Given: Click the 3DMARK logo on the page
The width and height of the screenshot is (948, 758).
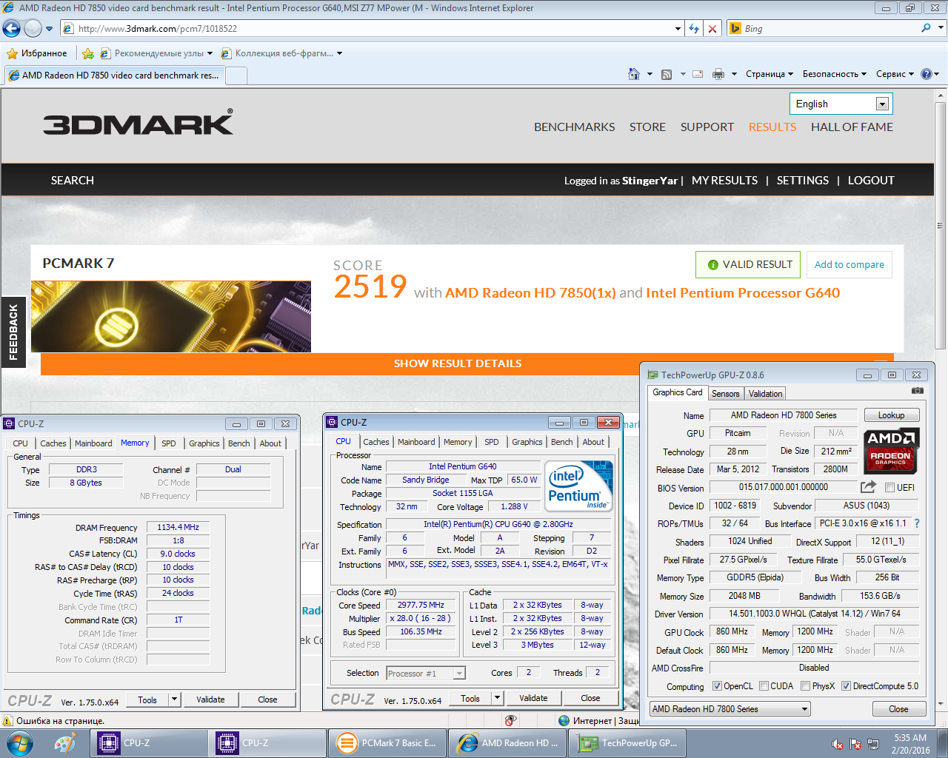Looking at the screenshot, I should coord(138,123).
